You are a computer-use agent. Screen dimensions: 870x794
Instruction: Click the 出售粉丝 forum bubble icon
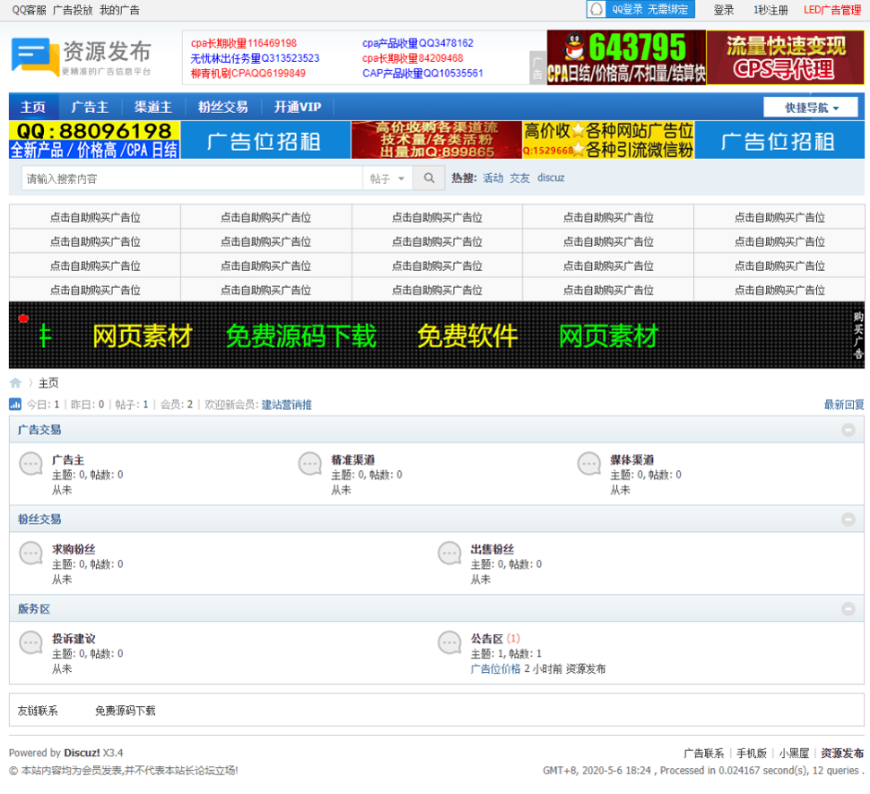tap(449, 554)
